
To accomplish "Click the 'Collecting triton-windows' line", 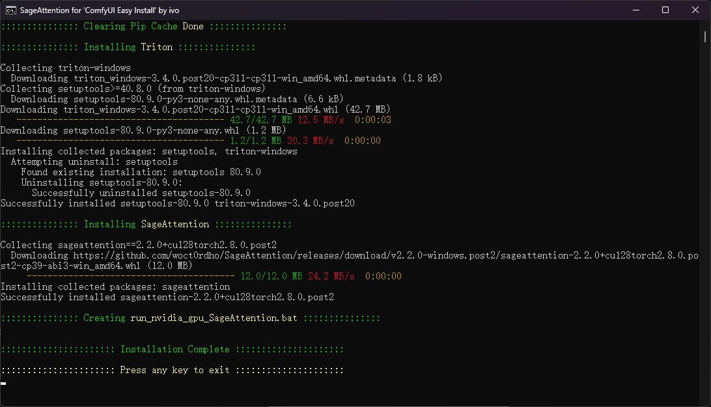I will tap(65, 68).
